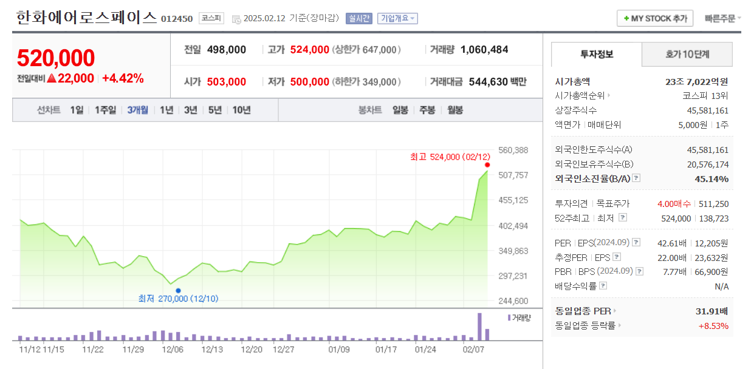The height and width of the screenshot is (369, 751).
Task: Open the 빠른주문 dropdown menu
Action: (x=722, y=18)
